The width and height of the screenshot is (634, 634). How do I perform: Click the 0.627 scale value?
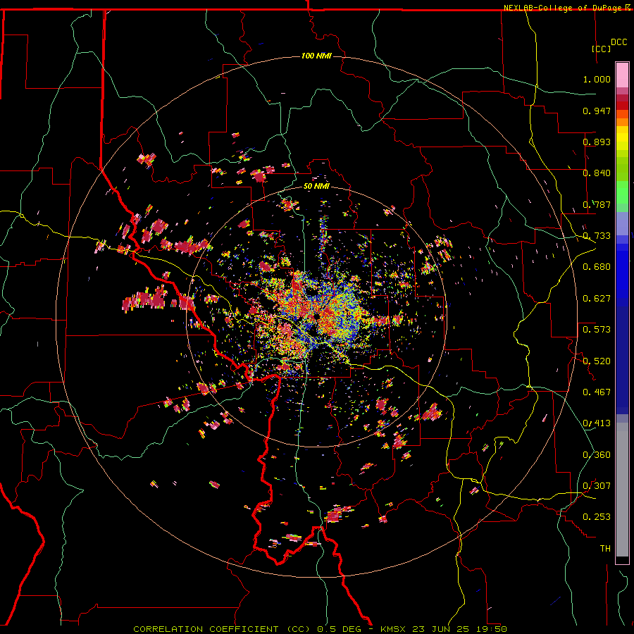pyautogui.click(x=597, y=299)
